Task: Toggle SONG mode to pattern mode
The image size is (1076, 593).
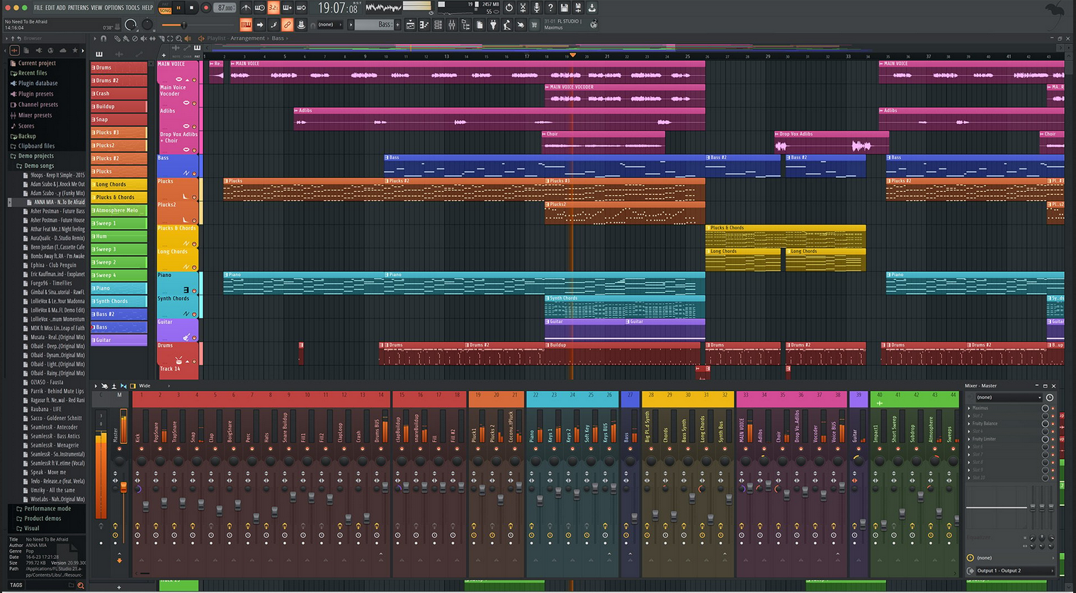Action: tap(165, 9)
